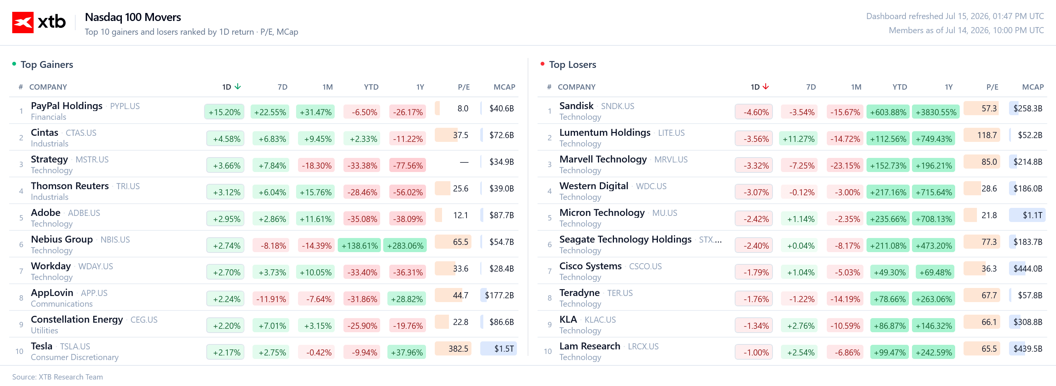The image size is (1056, 386).
Task: Open the Lumentum Holdings LITE.US row
Action: (x=792, y=137)
